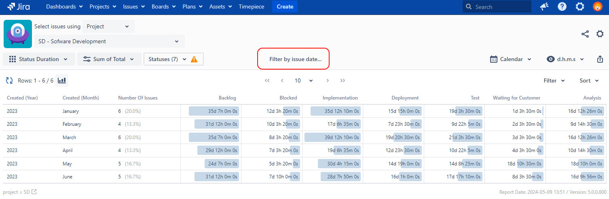Open the Sum of Total dropdown
Screen dimensions: 609x199
109,59
